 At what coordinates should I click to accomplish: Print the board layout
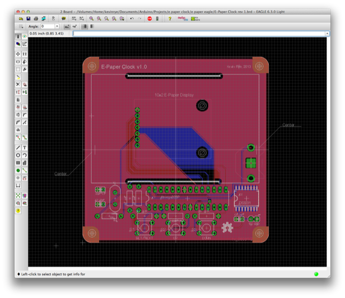click(36, 19)
